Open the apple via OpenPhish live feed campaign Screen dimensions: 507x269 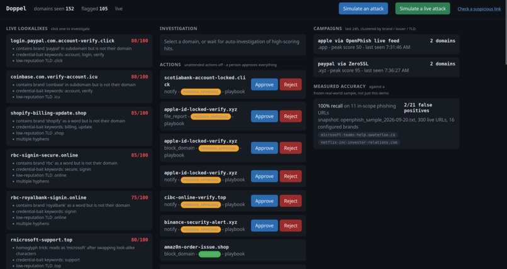(386, 44)
